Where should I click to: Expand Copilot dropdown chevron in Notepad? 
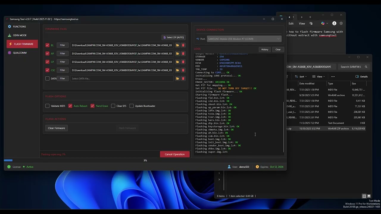(x=327, y=23)
